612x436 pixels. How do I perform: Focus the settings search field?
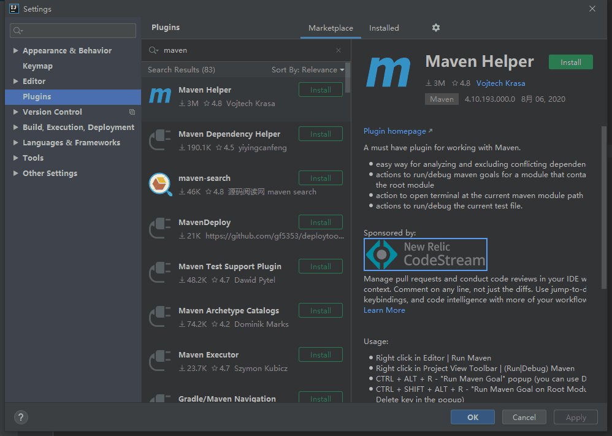click(x=73, y=31)
